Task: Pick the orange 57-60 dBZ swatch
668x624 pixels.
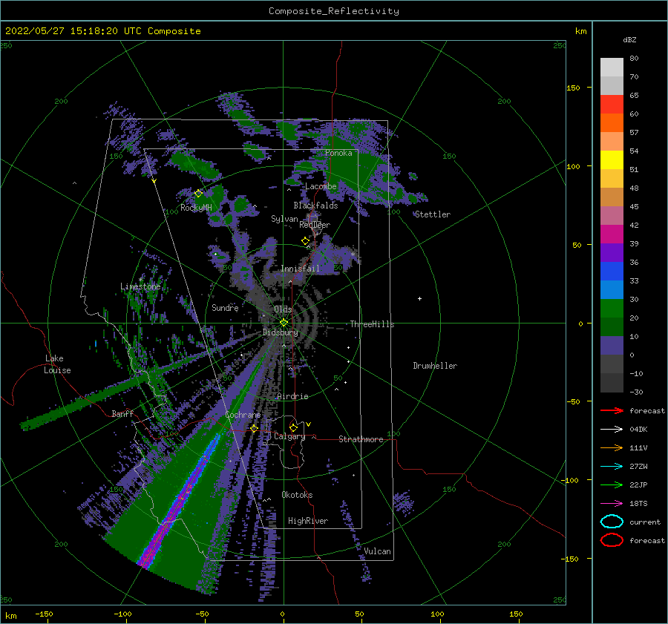Action: coord(612,122)
